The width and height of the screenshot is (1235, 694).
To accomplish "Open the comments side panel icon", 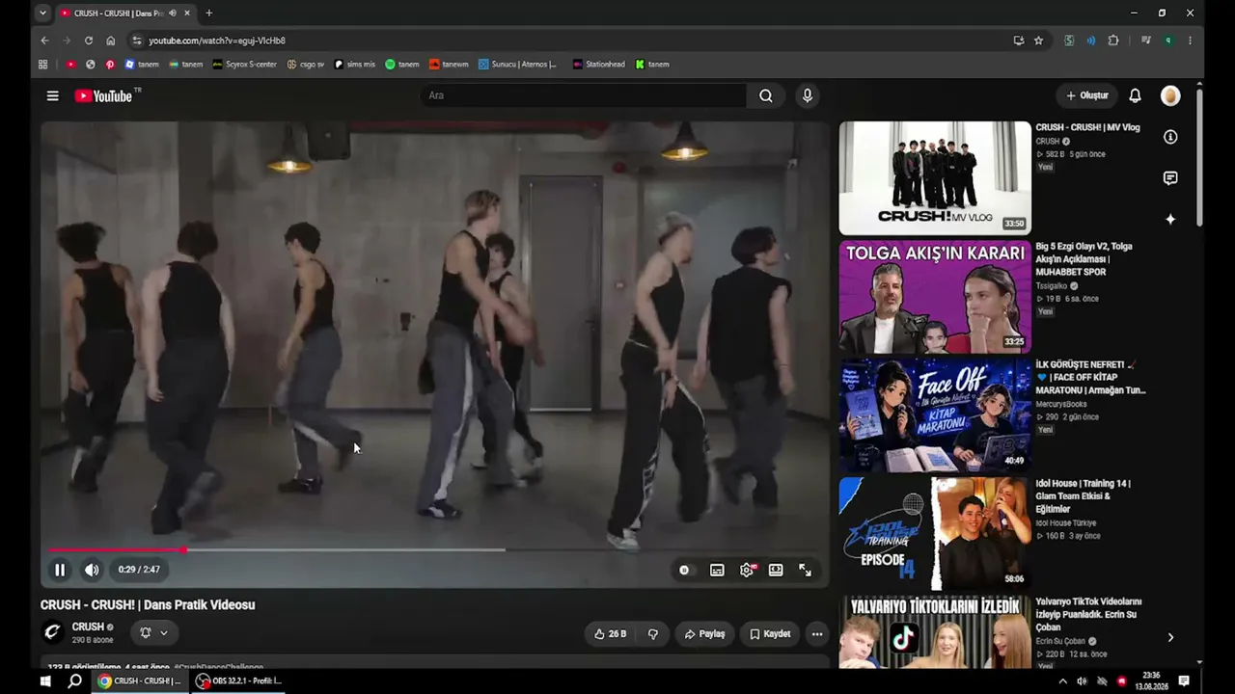I will click(x=1170, y=178).
